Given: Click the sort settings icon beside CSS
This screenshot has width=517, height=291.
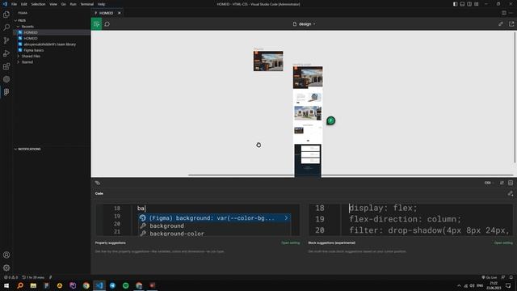Looking at the screenshot, I should (502, 183).
